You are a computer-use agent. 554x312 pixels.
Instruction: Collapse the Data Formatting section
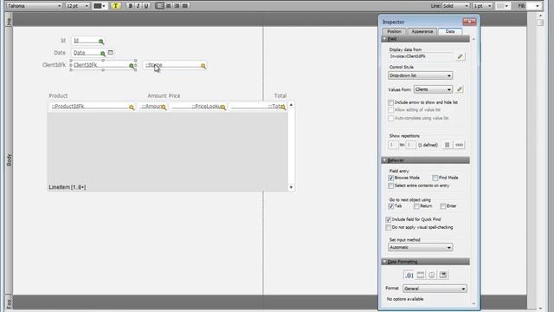[384, 262]
